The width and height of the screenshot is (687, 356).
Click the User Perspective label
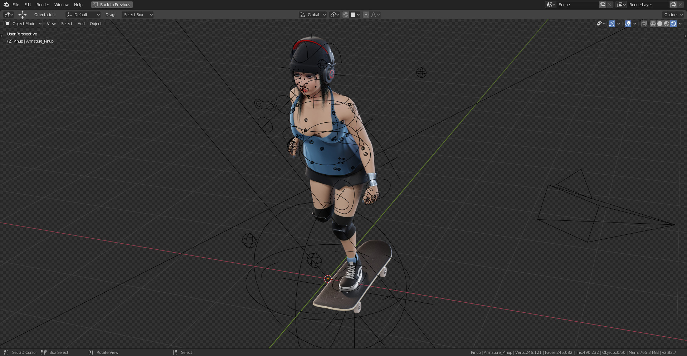pyautogui.click(x=22, y=34)
